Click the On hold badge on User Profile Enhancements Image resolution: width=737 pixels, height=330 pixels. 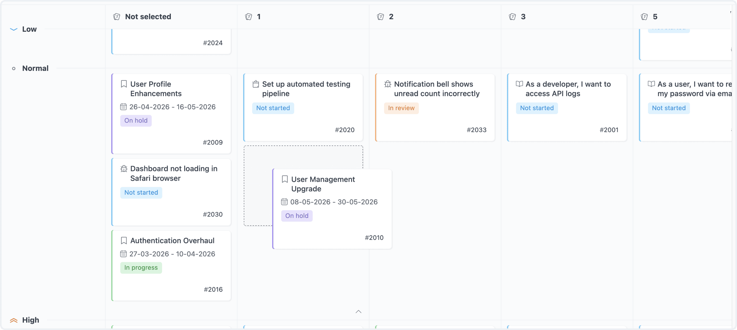click(136, 121)
